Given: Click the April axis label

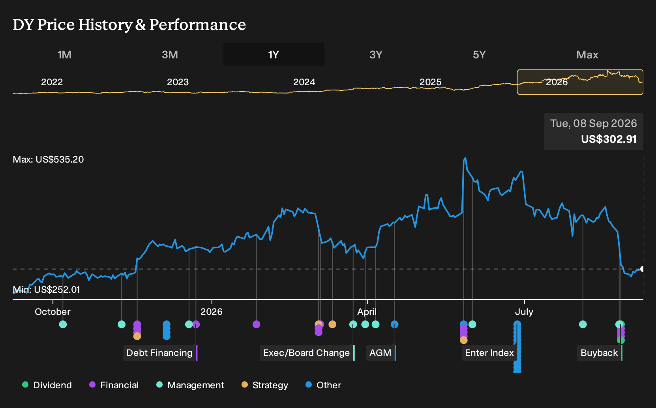Looking at the screenshot, I should [x=367, y=312].
